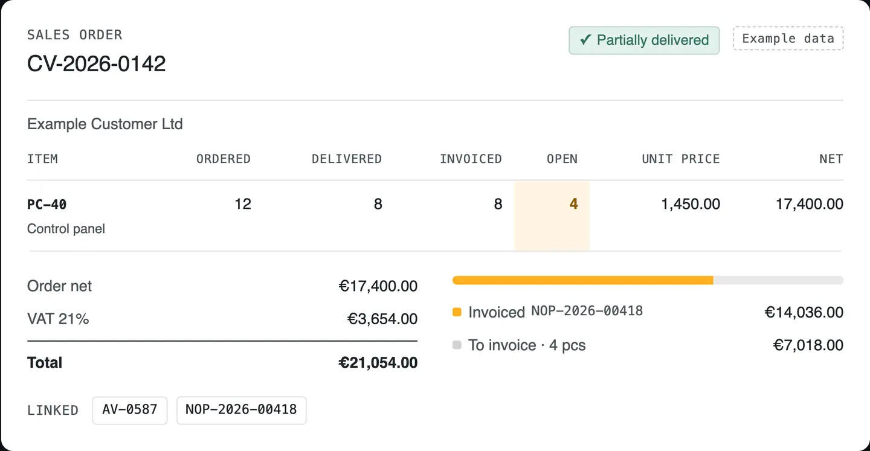
Task: Select item code PC-40
Action: tap(47, 205)
